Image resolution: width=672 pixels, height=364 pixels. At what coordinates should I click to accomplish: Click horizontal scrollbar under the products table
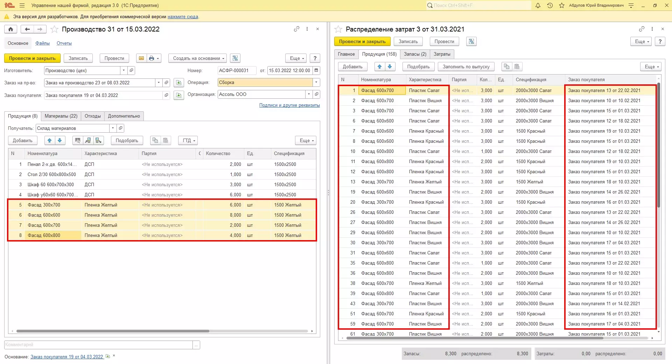coord(113,331)
